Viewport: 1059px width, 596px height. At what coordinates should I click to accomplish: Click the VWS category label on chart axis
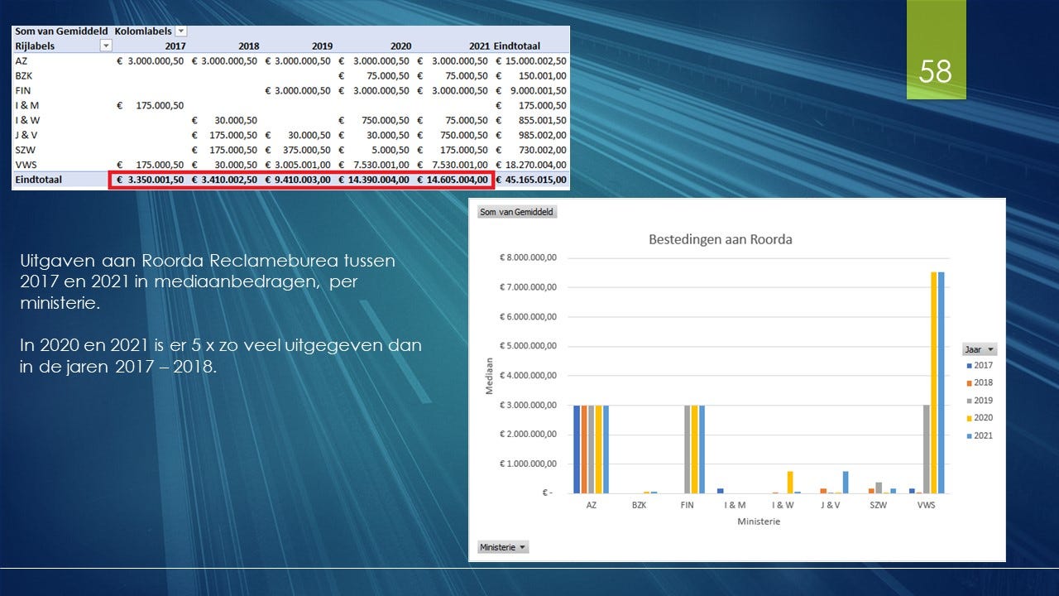click(927, 504)
